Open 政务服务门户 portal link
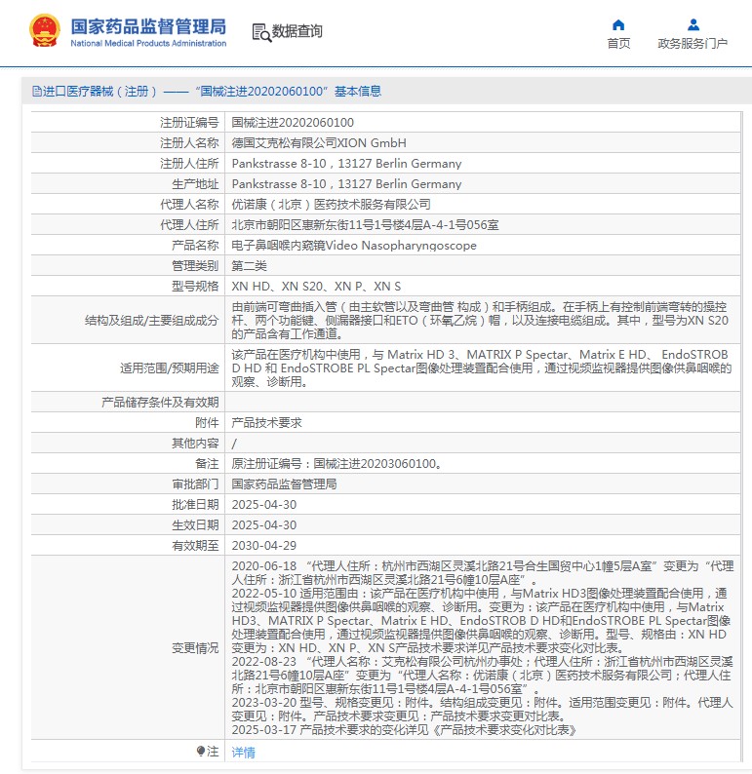 coord(693,44)
